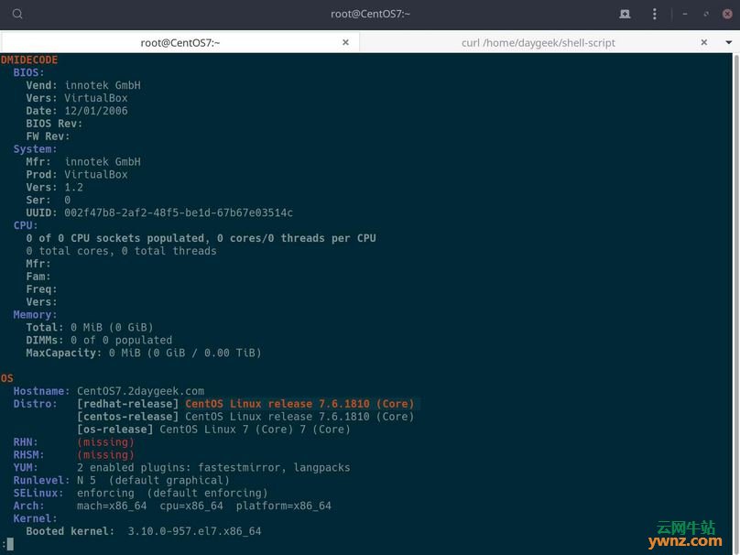Restore or maximize the terminal window
Screen dimensions: 740x555
pyautogui.click(x=706, y=14)
